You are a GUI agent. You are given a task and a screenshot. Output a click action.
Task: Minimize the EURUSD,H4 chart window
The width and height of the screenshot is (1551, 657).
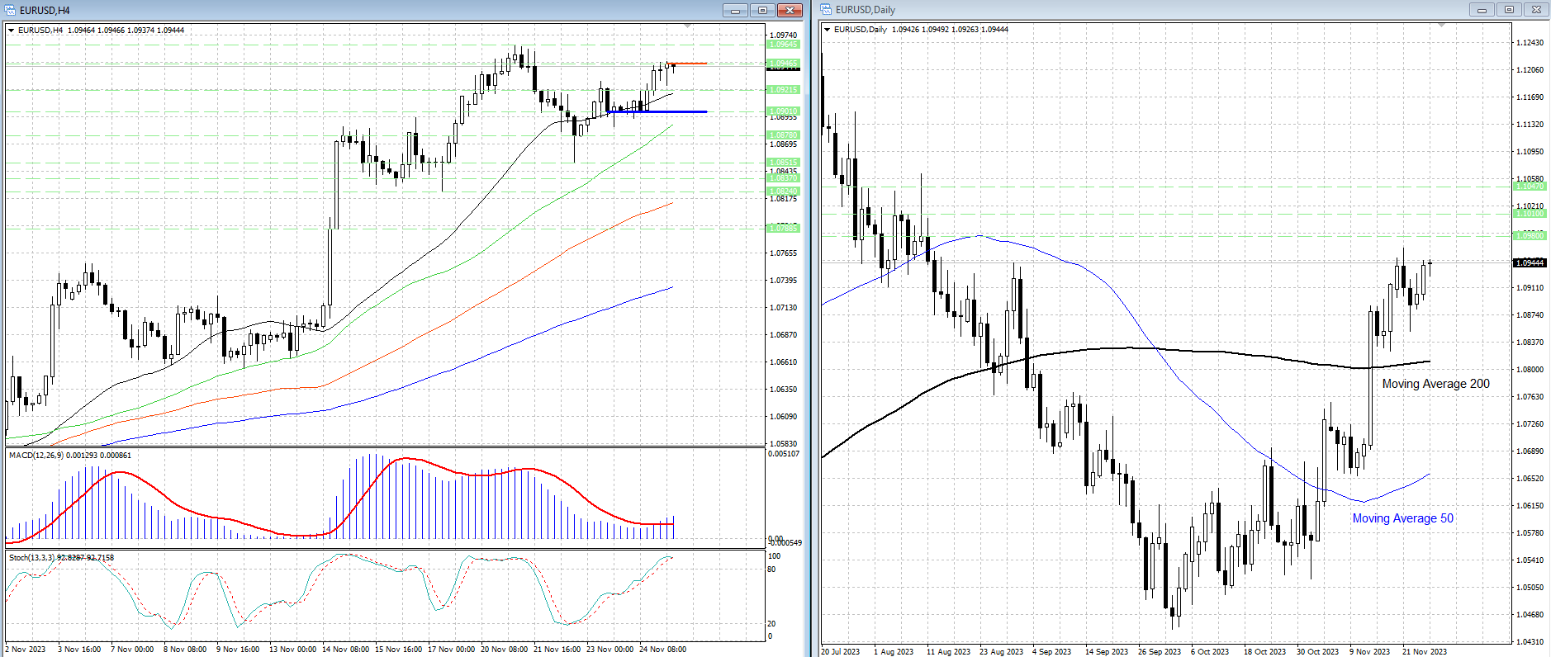(x=735, y=11)
